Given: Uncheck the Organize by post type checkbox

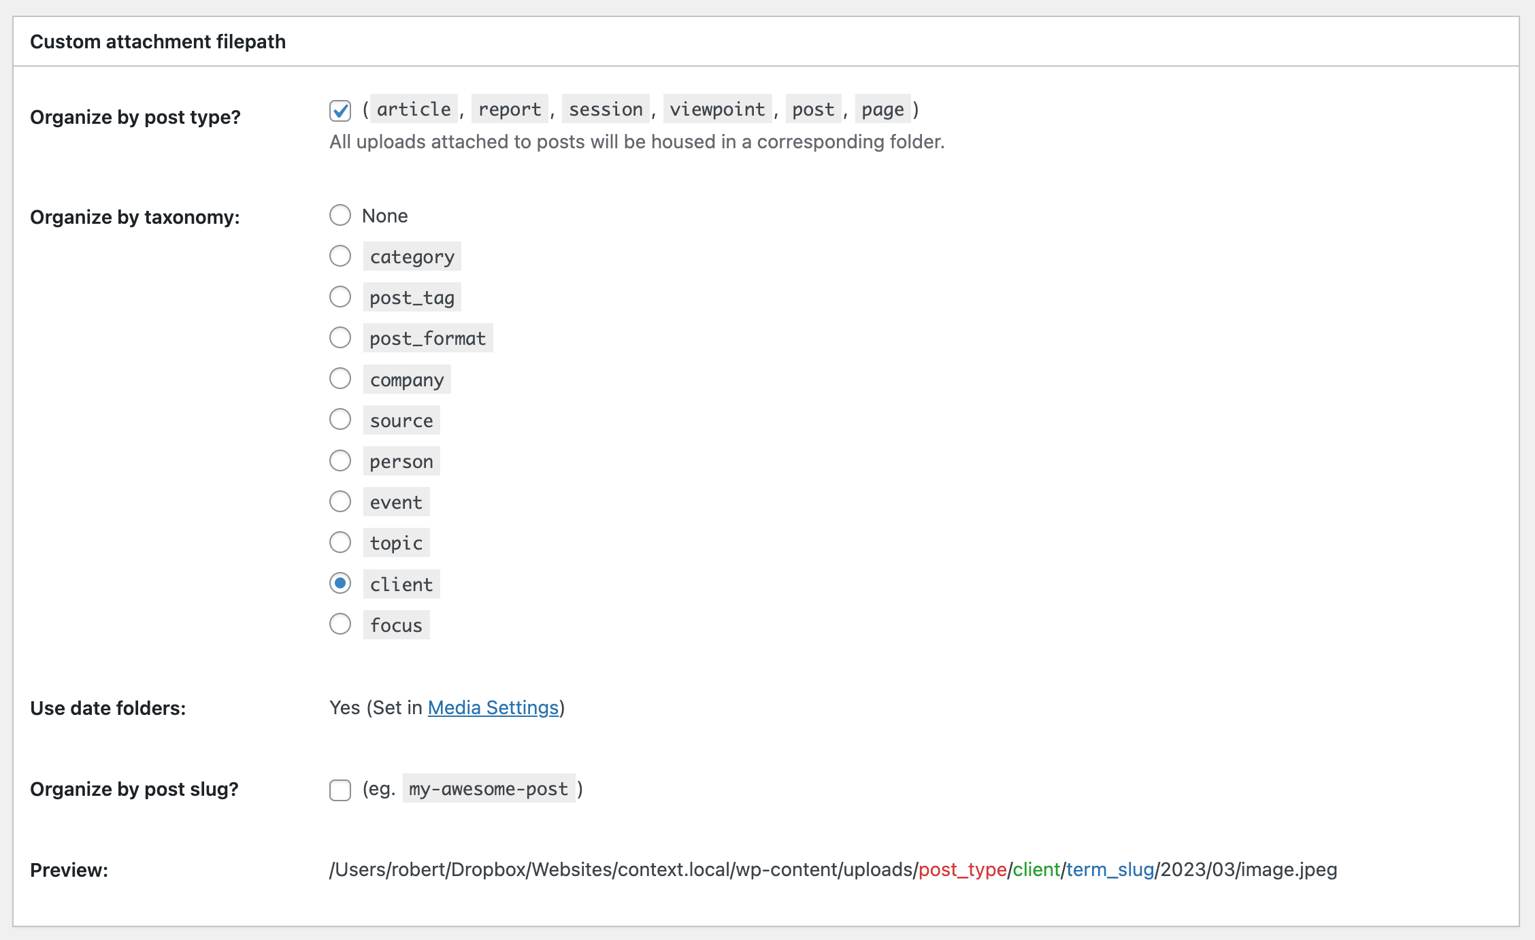Looking at the screenshot, I should pyautogui.click(x=340, y=110).
